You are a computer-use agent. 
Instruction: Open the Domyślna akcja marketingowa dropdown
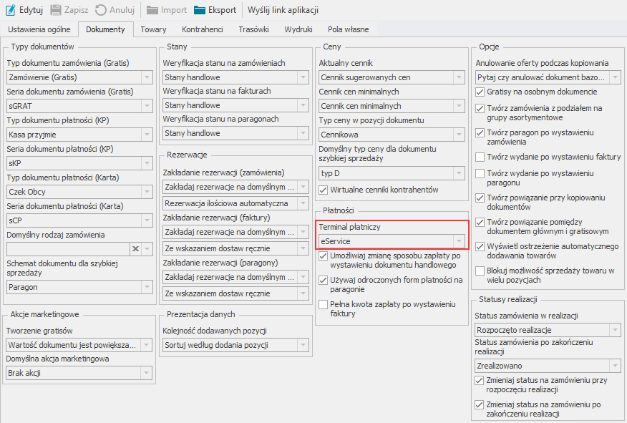click(146, 373)
